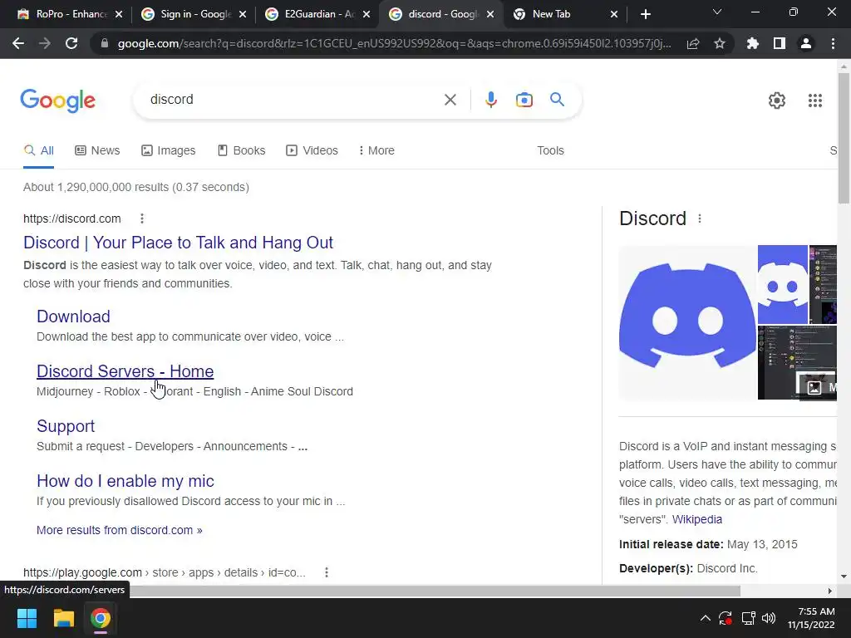Open the taskbar network status icon

tap(749, 618)
